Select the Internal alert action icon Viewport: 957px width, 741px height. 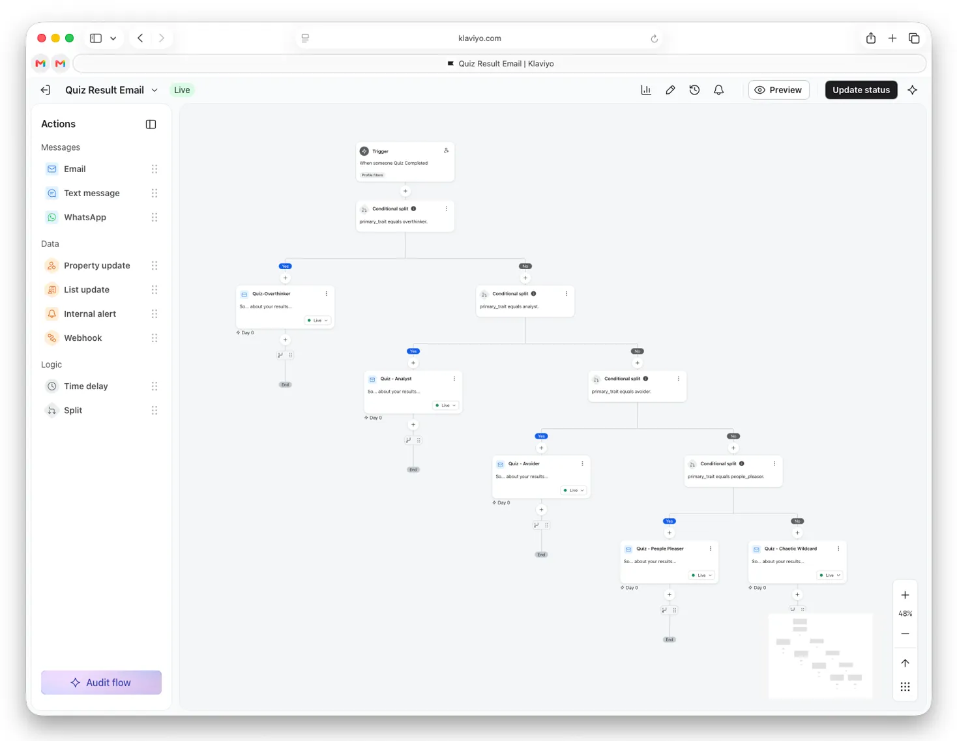(x=52, y=313)
